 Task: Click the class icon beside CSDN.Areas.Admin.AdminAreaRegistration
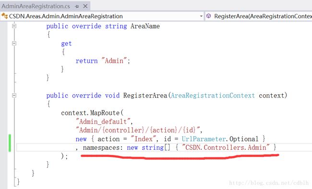pos(4,16)
